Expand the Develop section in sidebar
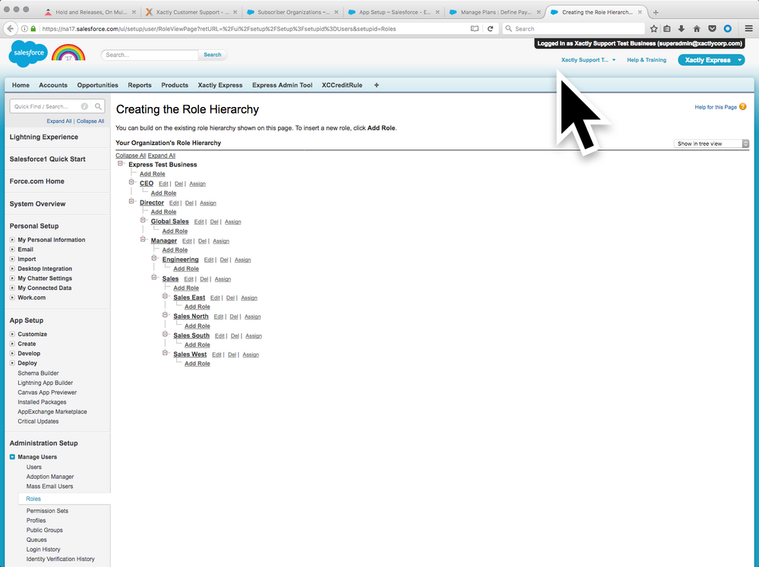This screenshot has height=567, width=759. click(x=12, y=353)
